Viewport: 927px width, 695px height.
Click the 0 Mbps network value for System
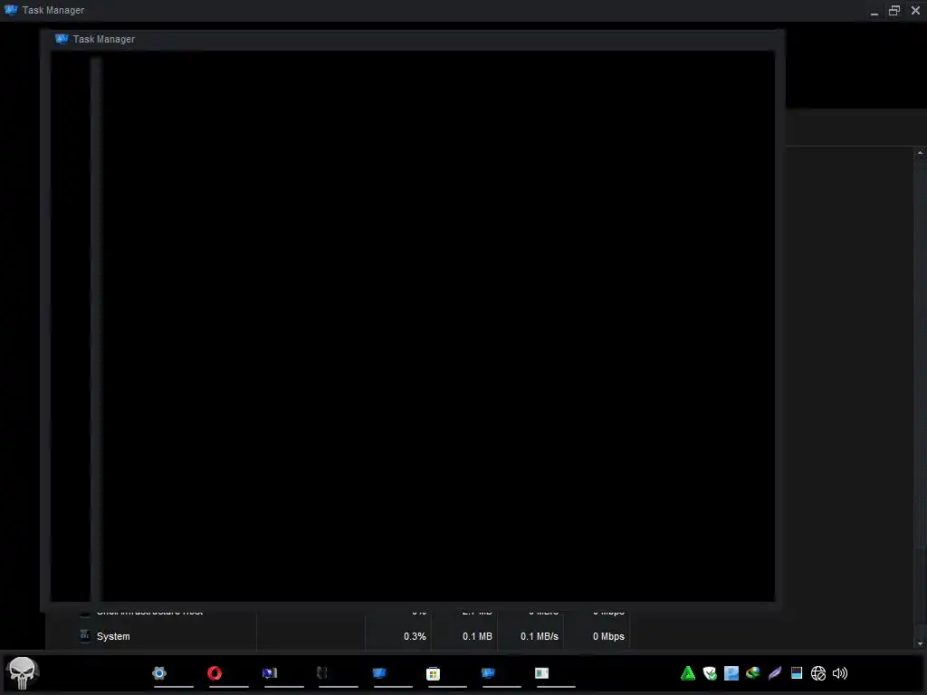(608, 636)
